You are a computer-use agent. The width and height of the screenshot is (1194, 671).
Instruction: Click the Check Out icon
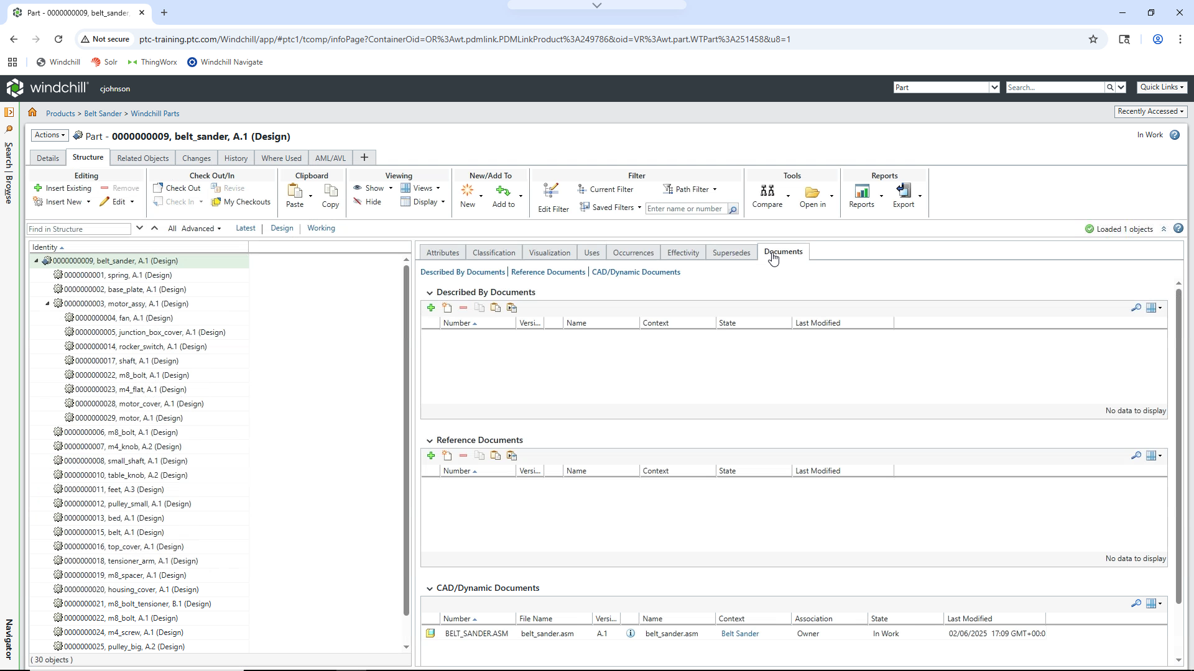(x=158, y=188)
